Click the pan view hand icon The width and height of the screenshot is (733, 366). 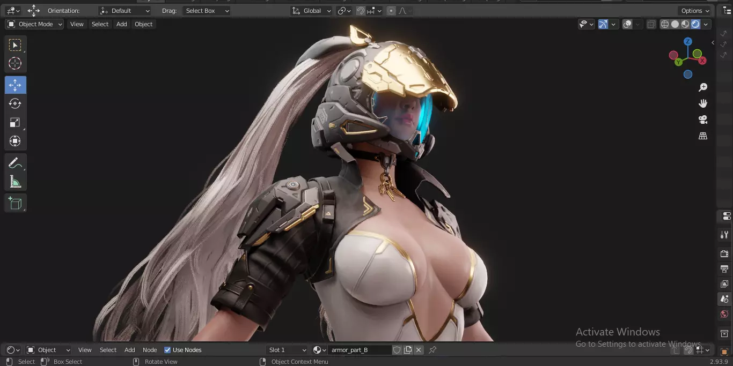tap(703, 103)
